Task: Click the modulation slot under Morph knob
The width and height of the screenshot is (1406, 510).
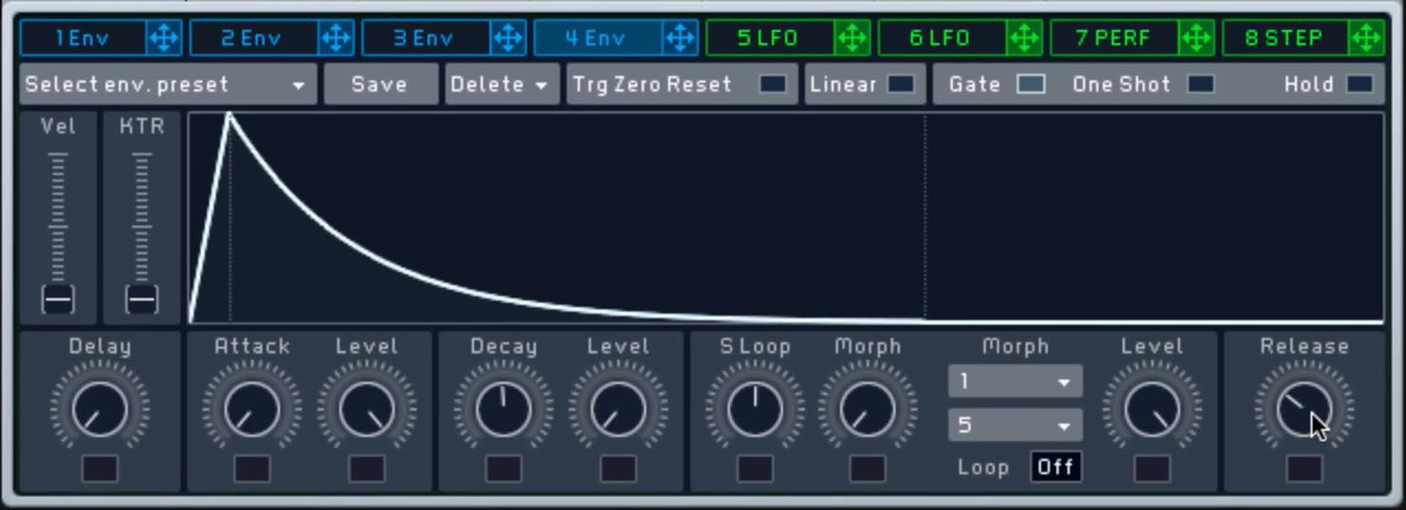Action: pos(867,468)
